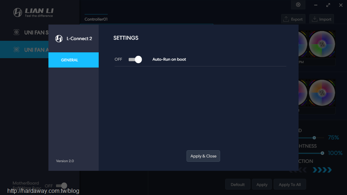Select the GENERAL settings tab

[73, 60]
